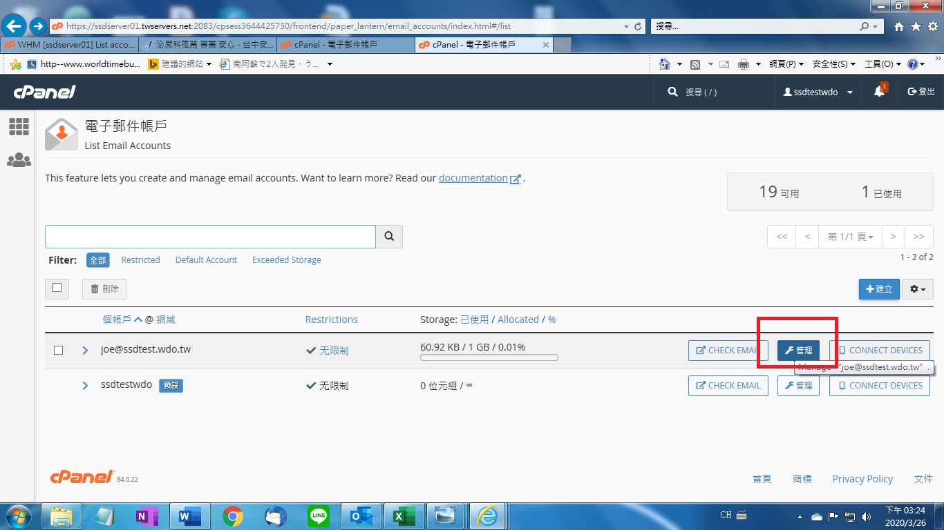This screenshot has width=944, height=530.
Task: Click the email account search field
Action: (210, 236)
